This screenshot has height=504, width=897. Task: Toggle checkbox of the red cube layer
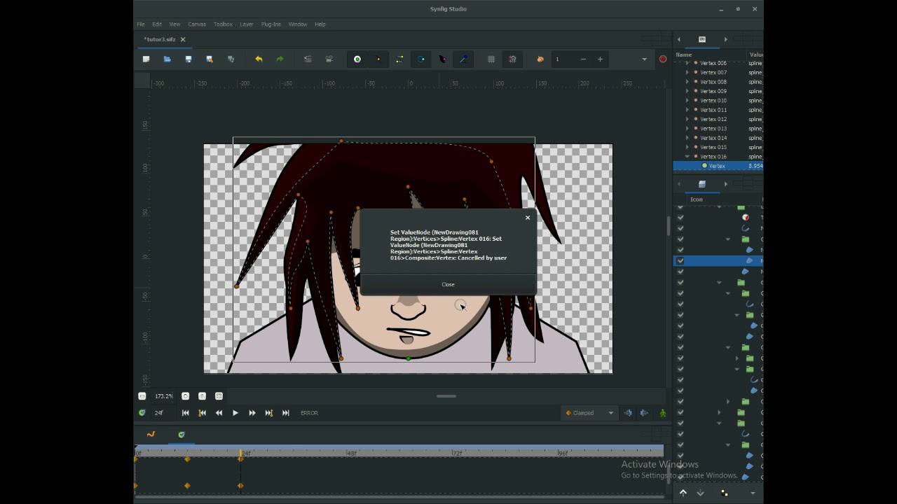[x=680, y=217]
